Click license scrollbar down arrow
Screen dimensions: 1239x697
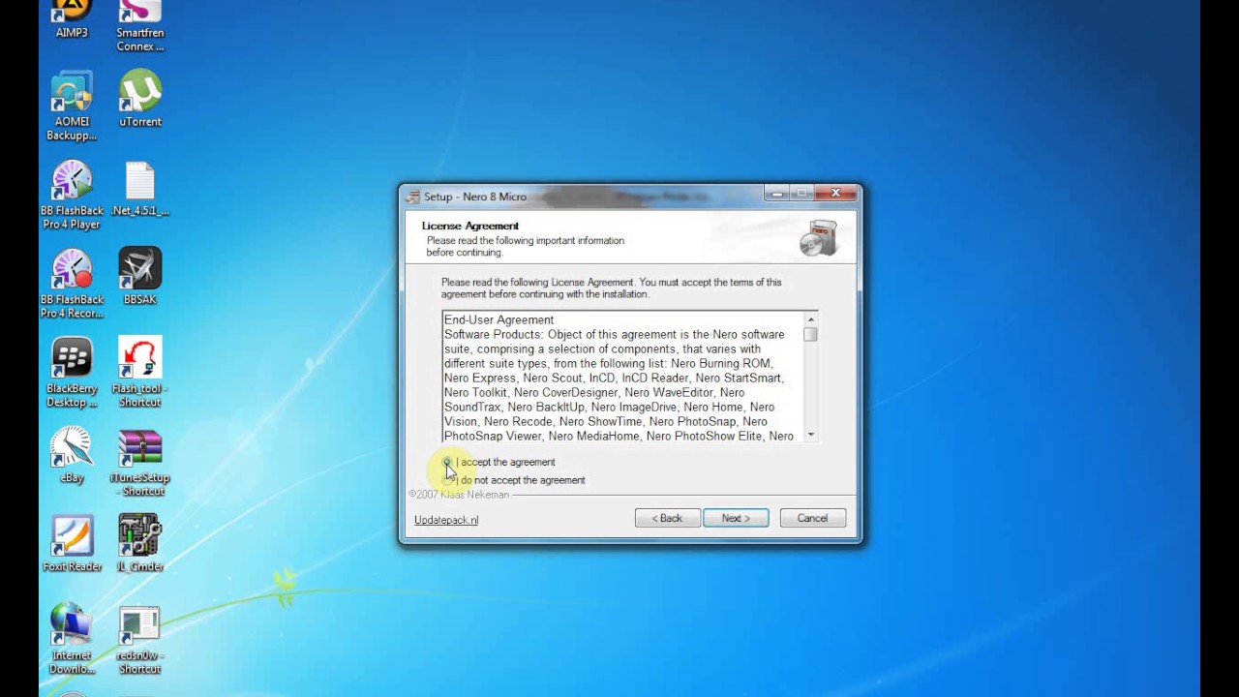tap(810, 435)
